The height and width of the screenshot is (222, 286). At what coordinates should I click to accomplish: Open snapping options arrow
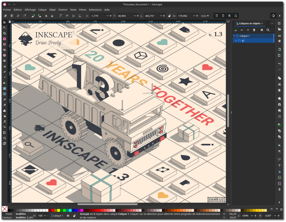tap(280, 16)
